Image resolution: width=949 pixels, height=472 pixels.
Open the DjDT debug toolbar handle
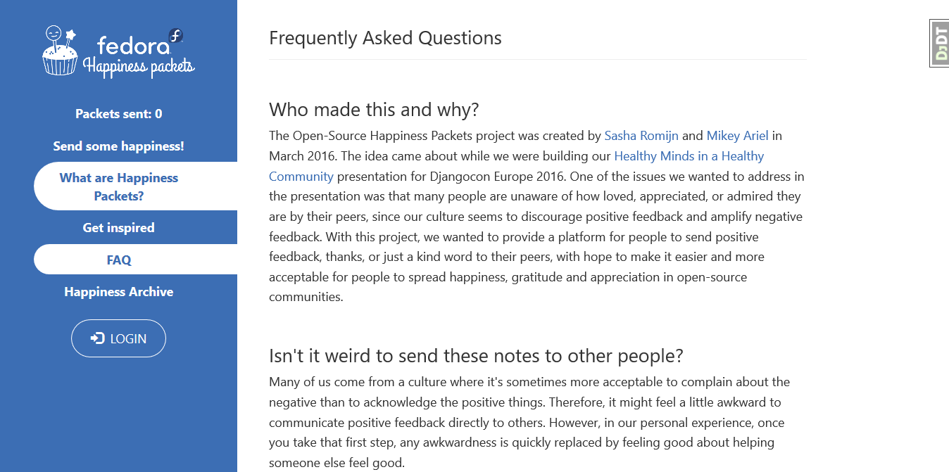pos(940,43)
